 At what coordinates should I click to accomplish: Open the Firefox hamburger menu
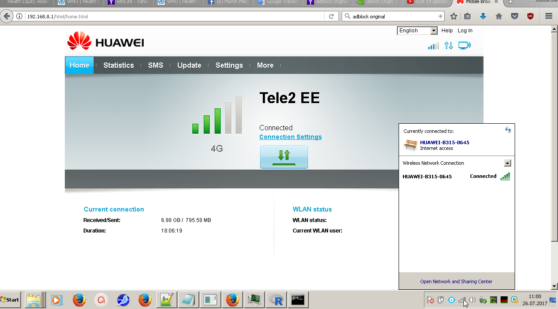pyautogui.click(x=548, y=17)
